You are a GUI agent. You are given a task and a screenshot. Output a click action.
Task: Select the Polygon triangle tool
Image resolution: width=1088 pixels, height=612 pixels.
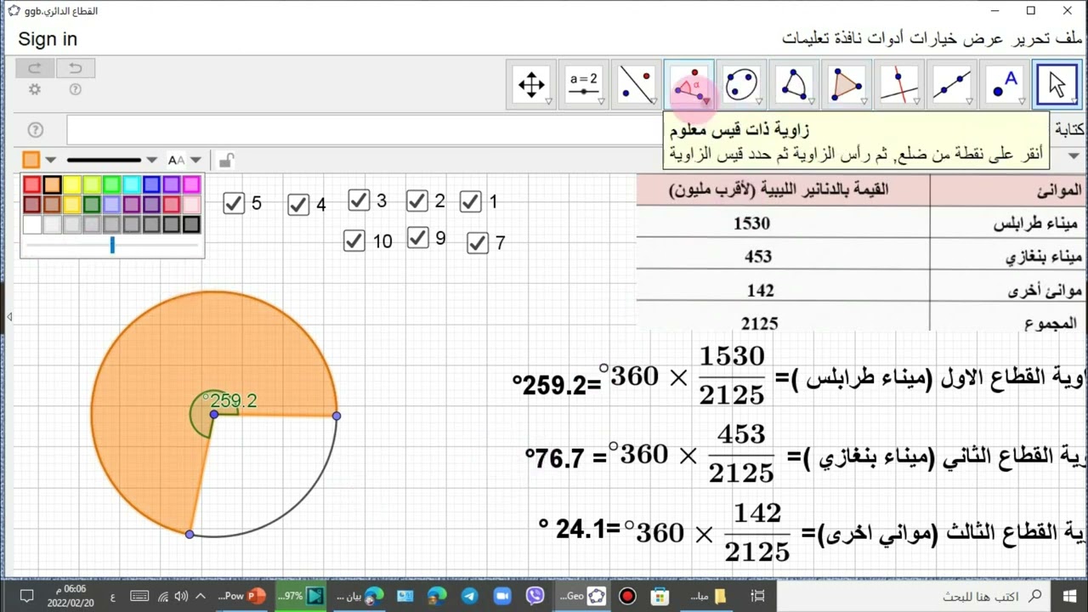[846, 84]
